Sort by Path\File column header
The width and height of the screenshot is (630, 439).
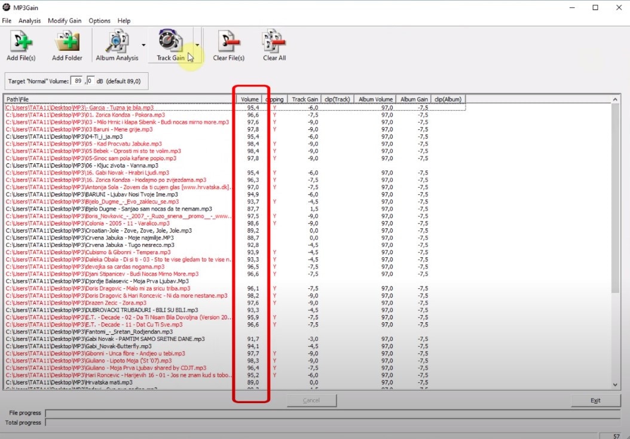[120, 99]
